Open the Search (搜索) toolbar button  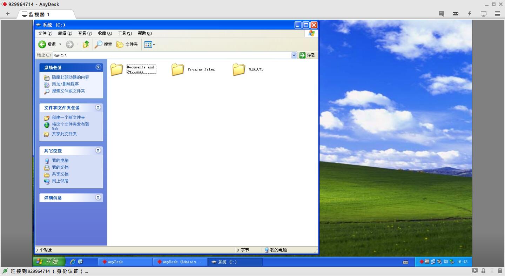(103, 44)
